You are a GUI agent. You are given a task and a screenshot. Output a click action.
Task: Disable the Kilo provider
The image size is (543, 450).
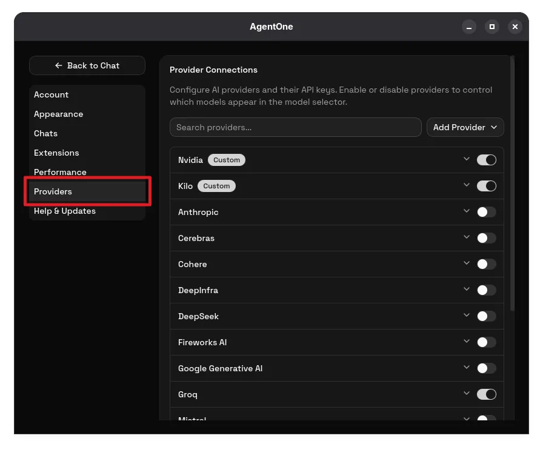tap(487, 186)
